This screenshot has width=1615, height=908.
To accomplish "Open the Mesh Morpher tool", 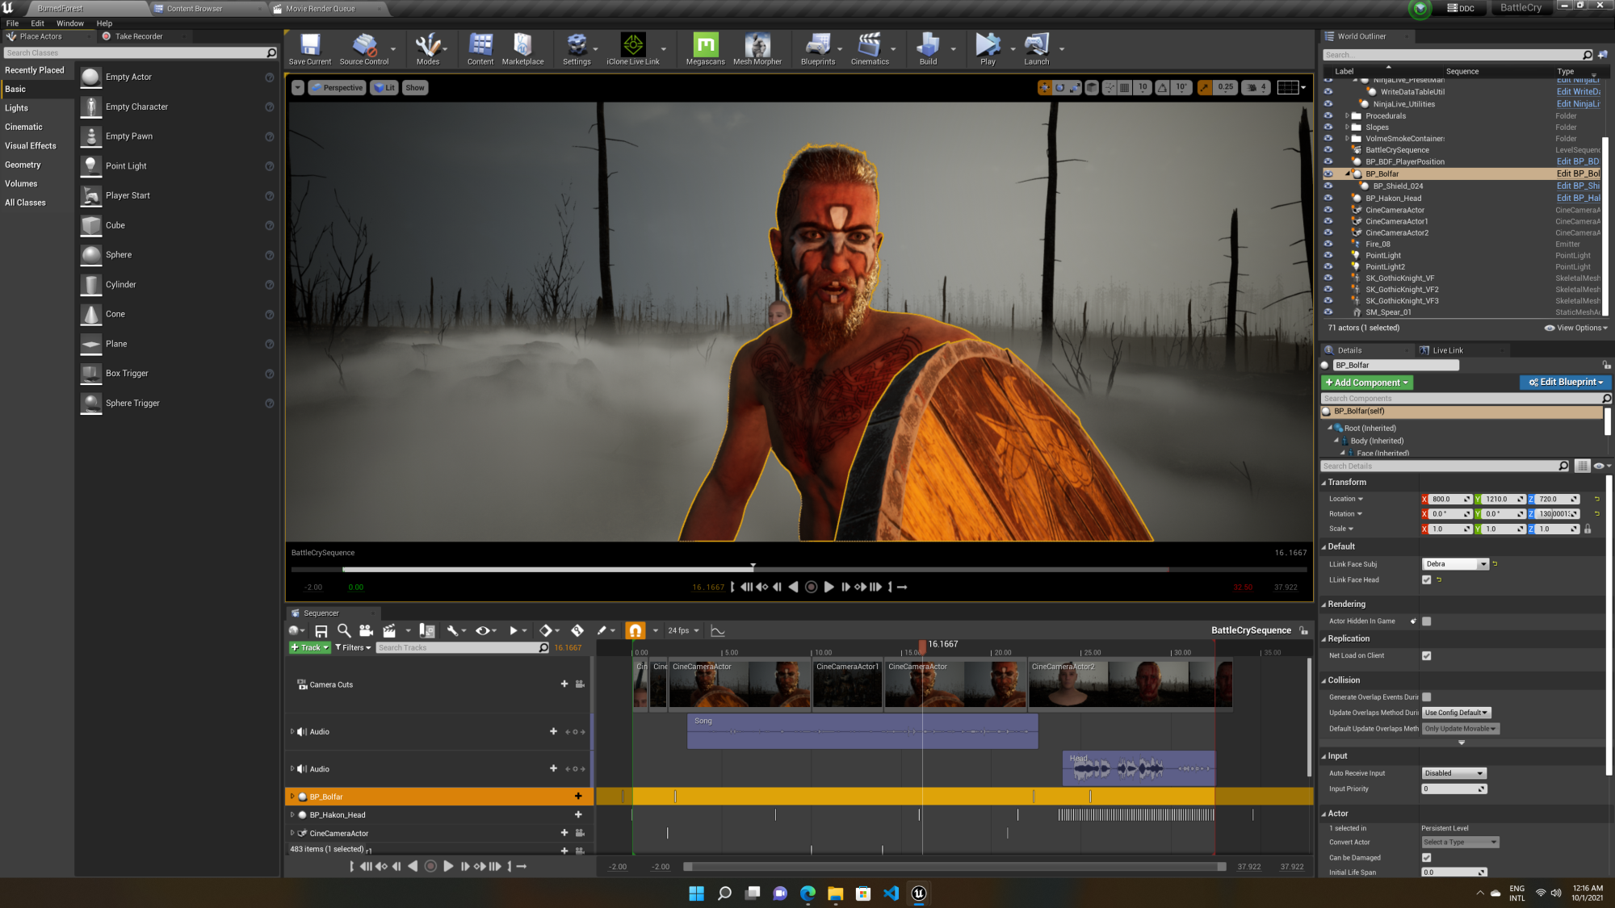I will [757, 48].
